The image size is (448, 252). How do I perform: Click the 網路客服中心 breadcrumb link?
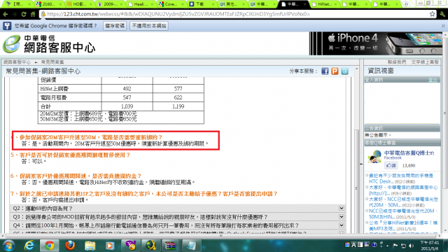point(17,62)
